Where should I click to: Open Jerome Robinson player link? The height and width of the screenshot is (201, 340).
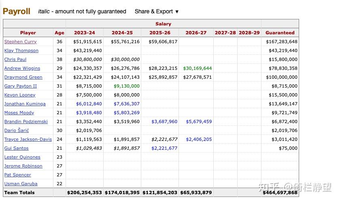point(23,165)
